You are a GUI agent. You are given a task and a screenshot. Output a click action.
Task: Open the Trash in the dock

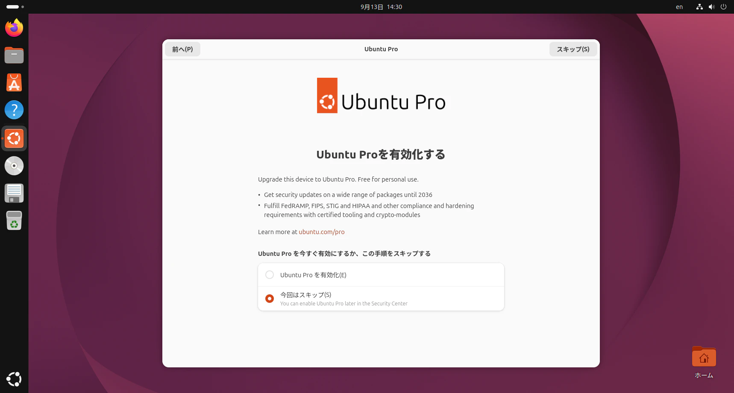tap(14, 220)
